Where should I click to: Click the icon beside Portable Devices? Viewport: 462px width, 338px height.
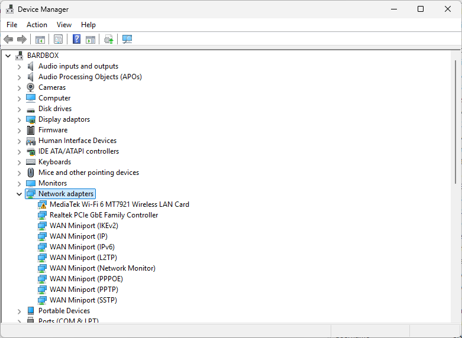(31, 311)
